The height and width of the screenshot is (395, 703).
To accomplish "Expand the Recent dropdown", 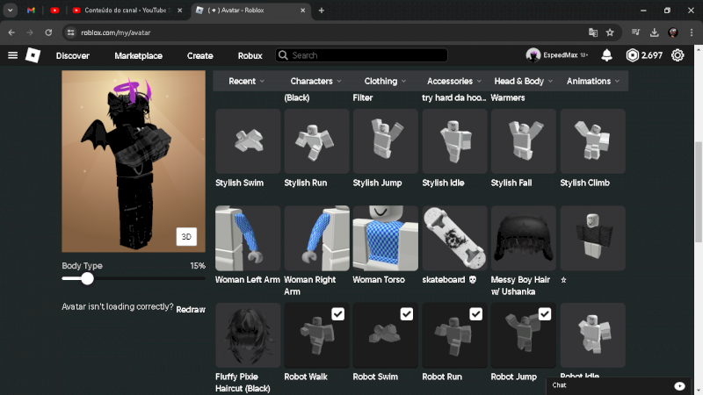I will click(x=246, y=81).
